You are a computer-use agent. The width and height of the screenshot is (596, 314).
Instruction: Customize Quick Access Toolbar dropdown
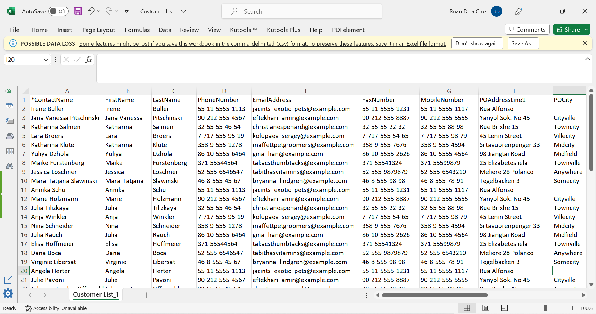(x=127, y=11)
